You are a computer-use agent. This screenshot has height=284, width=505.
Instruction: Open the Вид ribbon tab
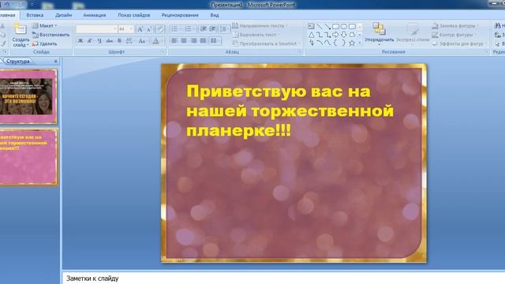coord(215,15)
